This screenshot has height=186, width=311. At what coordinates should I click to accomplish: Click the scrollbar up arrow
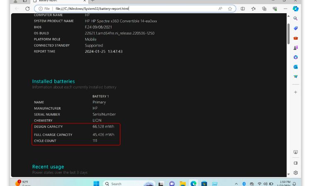click(x=289, y=16)
